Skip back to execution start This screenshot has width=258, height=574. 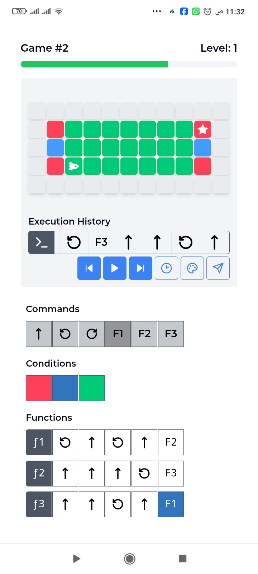[x=89, y=268]
